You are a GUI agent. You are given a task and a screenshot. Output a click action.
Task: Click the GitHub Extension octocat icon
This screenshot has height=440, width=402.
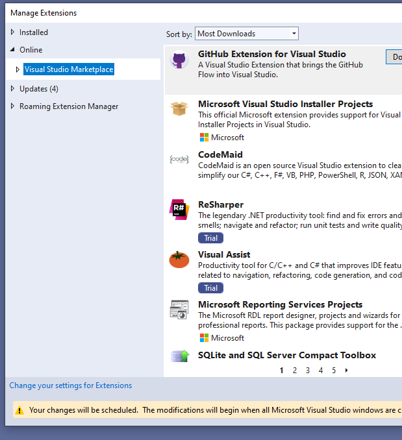coord(179,60)
